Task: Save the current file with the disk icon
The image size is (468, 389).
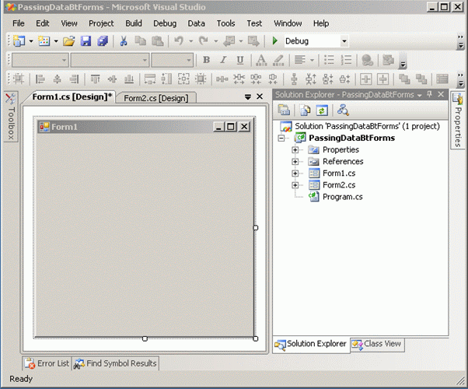Action: tap(86, 41)
